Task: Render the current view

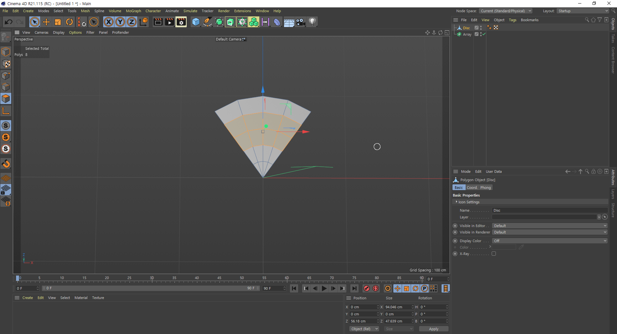Action: pos(158,22)
